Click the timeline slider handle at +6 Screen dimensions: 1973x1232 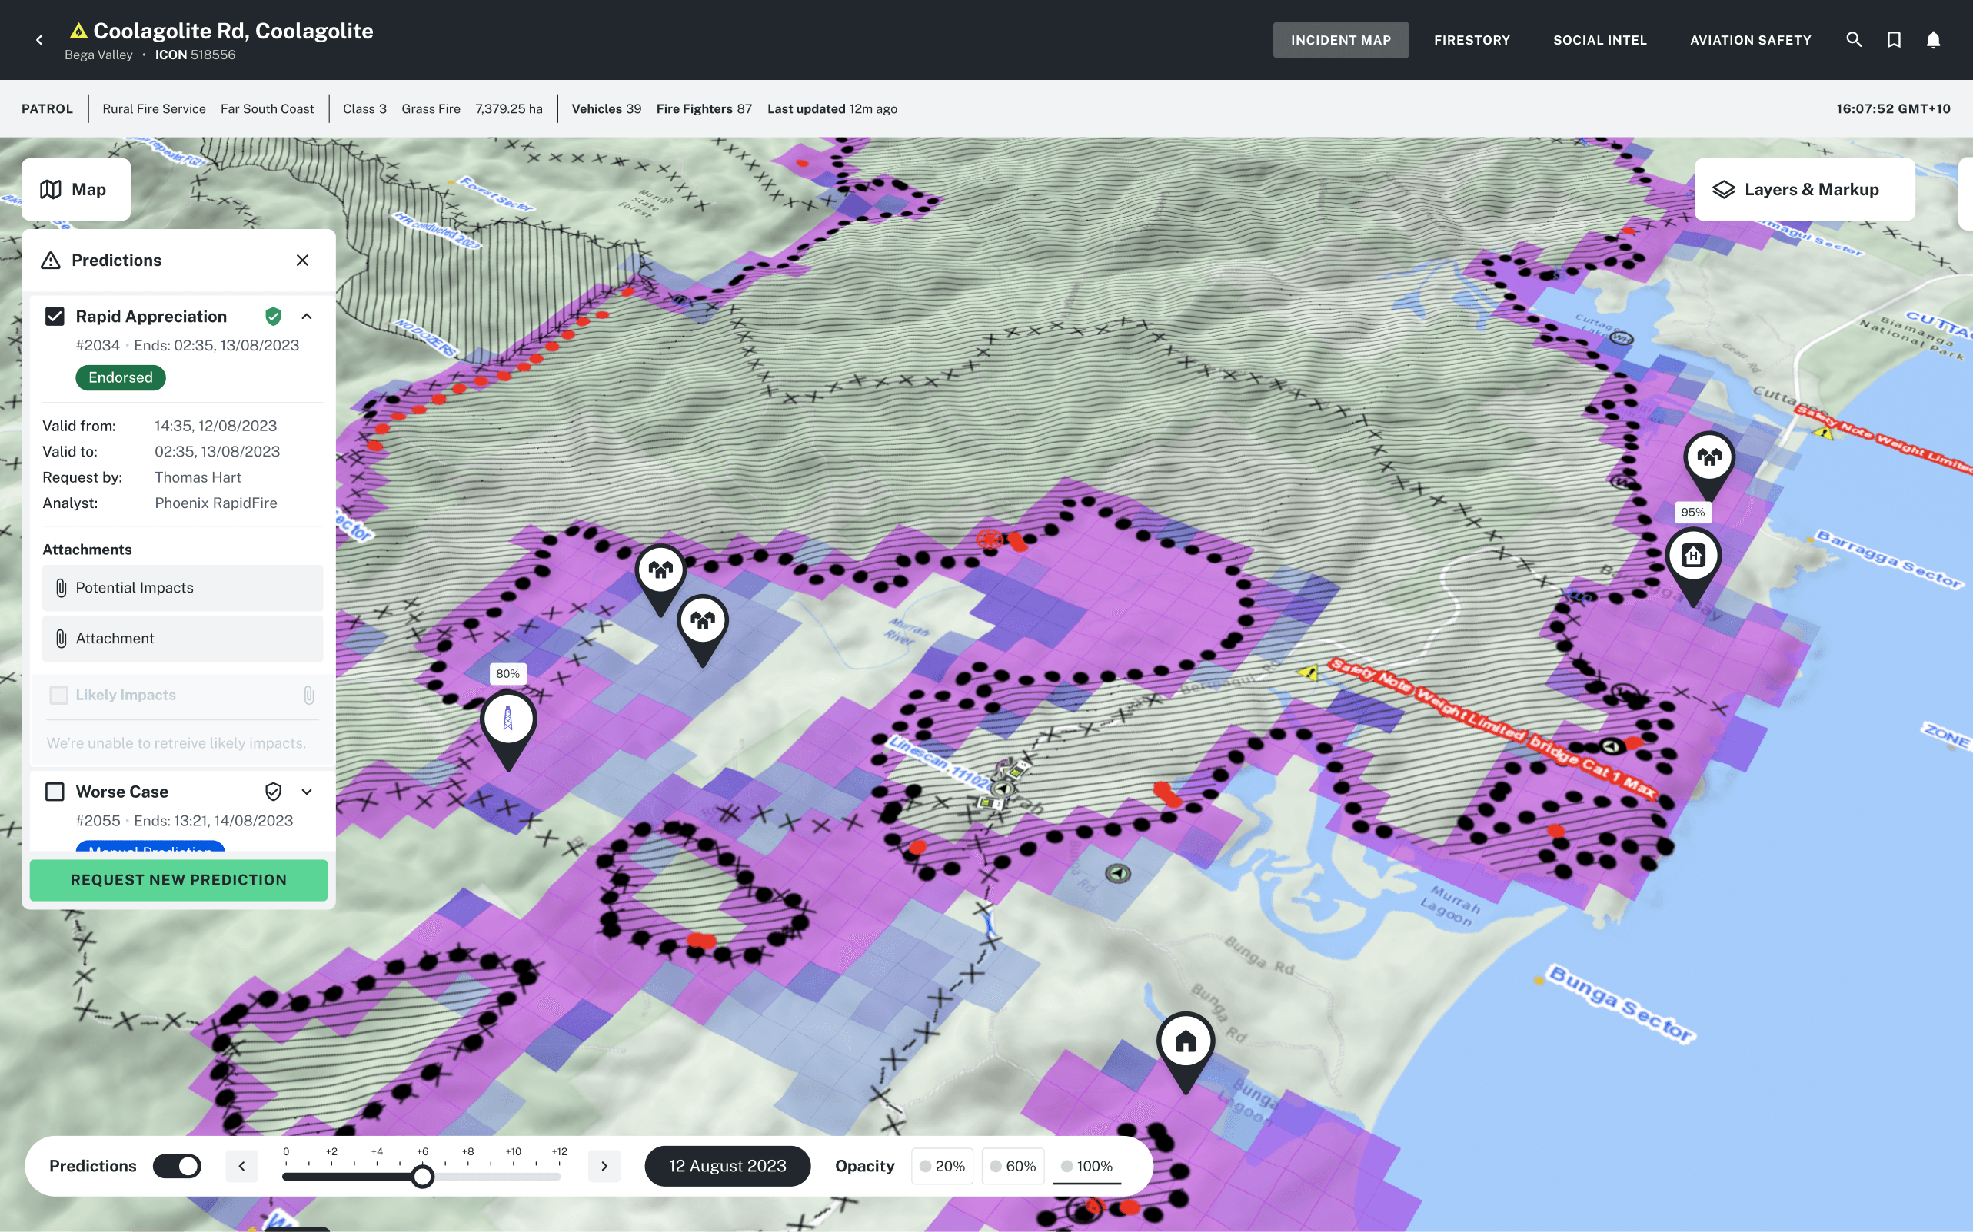tap(422, 1177)
